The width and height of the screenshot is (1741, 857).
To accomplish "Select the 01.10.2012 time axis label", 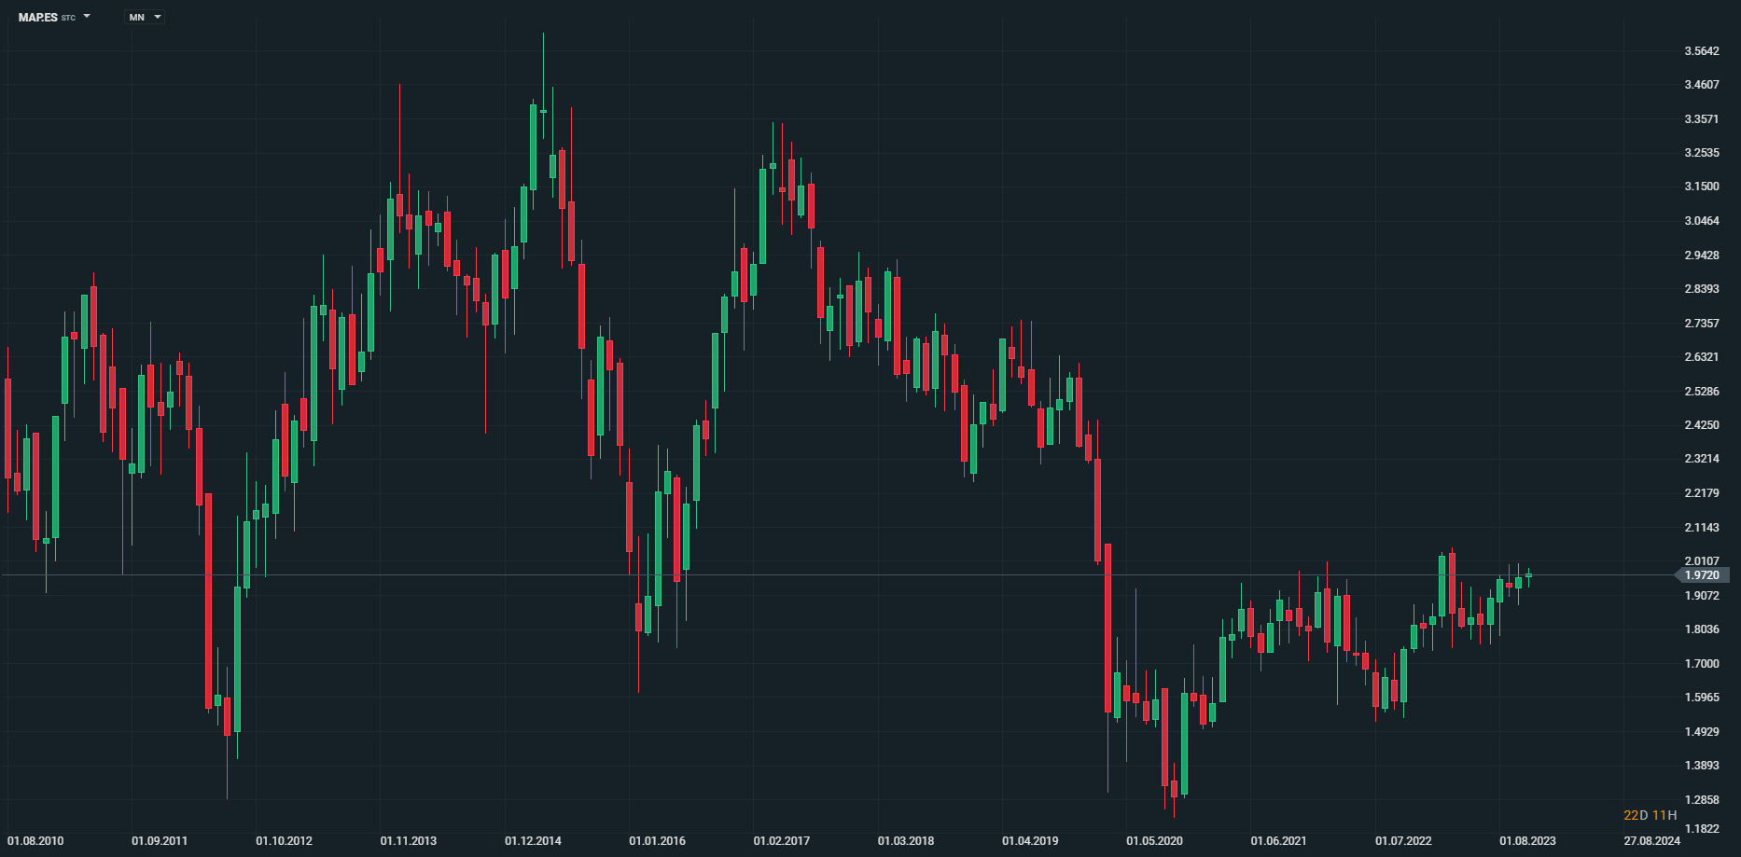I will (284, 840).
